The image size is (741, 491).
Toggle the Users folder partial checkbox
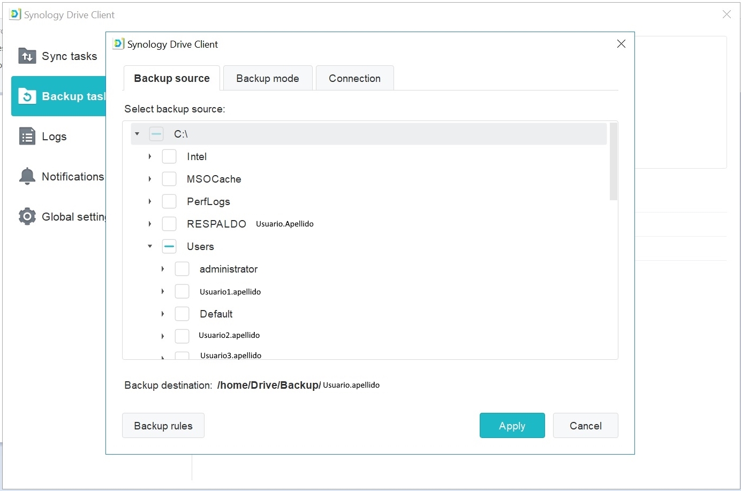[169, 246]
